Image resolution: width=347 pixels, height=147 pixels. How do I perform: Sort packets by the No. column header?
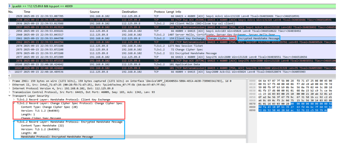11,12
